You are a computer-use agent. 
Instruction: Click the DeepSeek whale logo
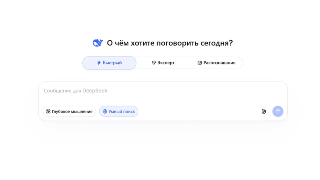[98, 43]
